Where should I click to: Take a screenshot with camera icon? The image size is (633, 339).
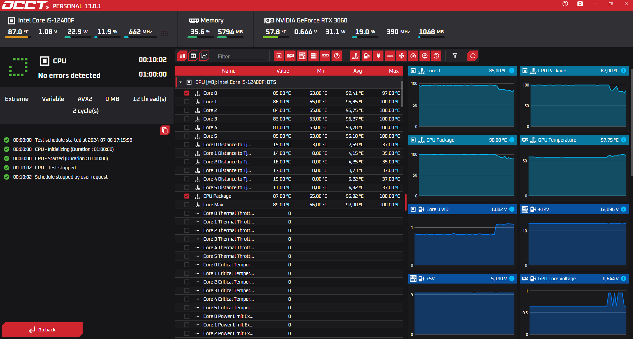(580, 4)
